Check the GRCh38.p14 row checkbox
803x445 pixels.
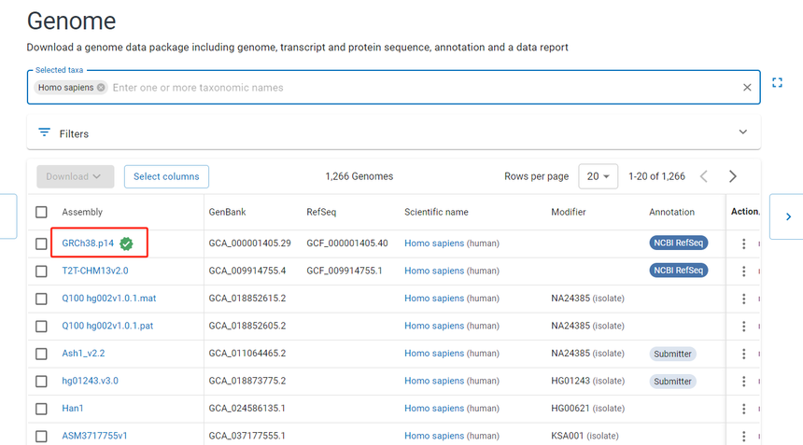coord(41,243)
